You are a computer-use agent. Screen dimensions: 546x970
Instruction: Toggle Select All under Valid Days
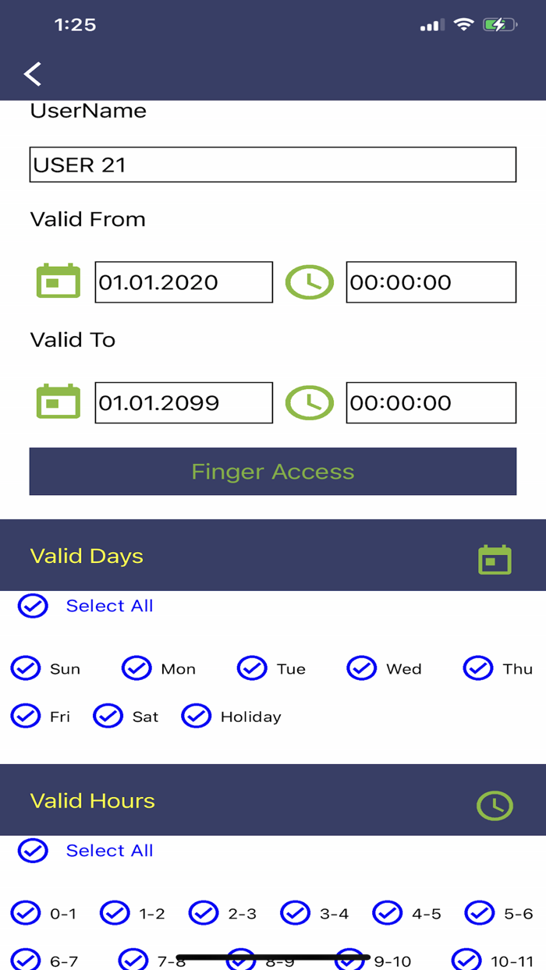click(33, 606)
